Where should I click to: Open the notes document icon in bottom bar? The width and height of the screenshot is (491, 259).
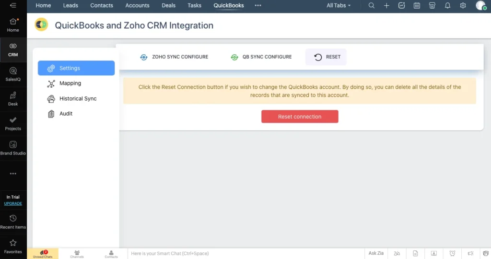[415, 253]
